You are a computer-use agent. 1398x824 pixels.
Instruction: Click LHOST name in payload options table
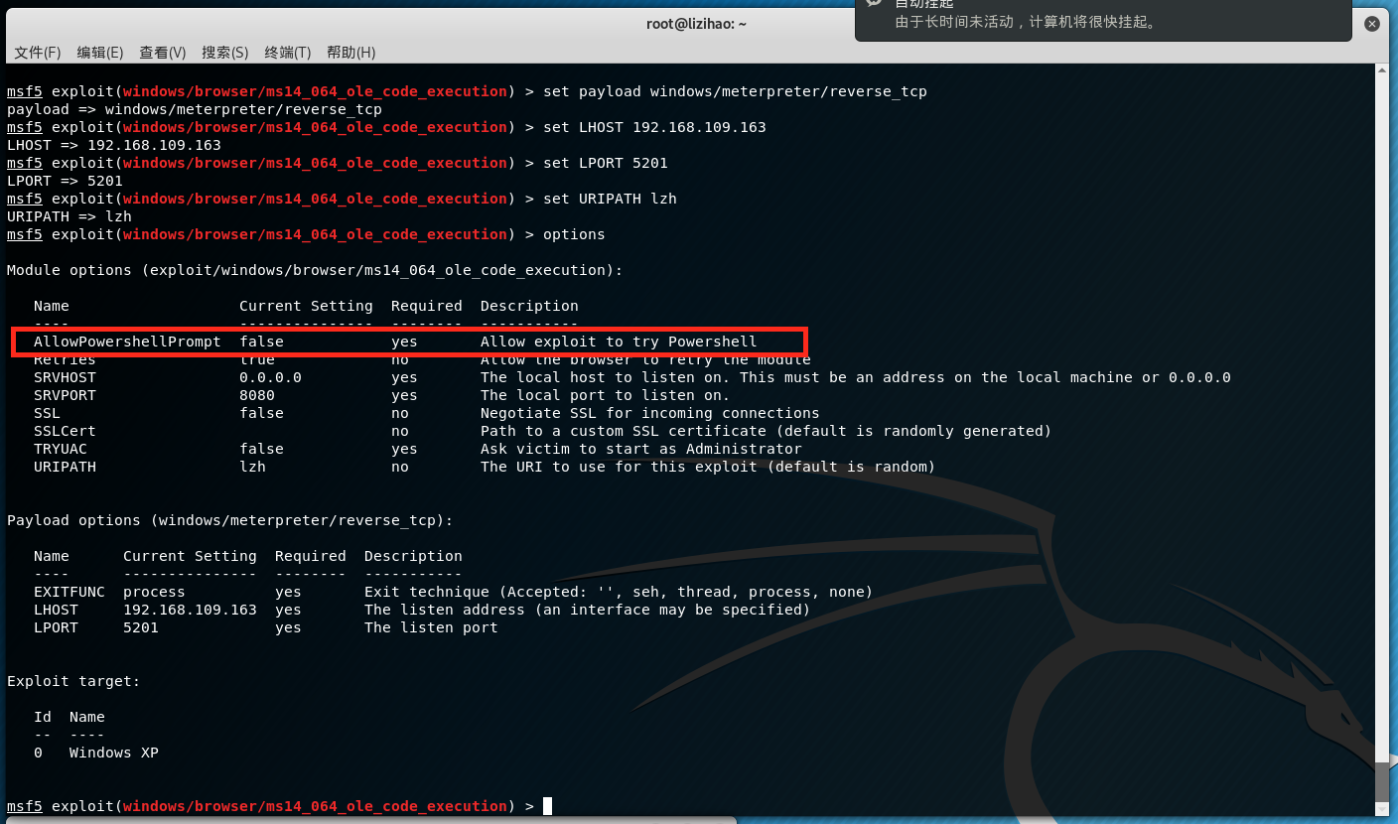(56, 610)
